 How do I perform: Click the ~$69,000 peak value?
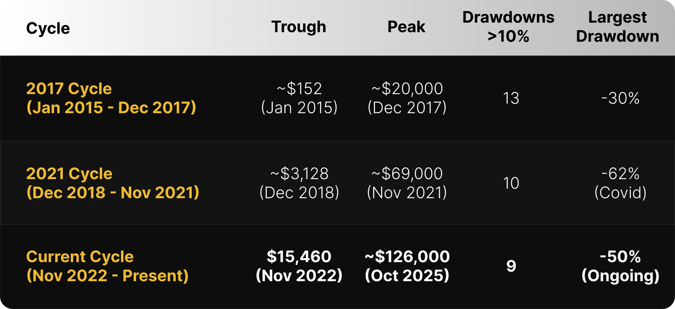[x=407, y=183]
